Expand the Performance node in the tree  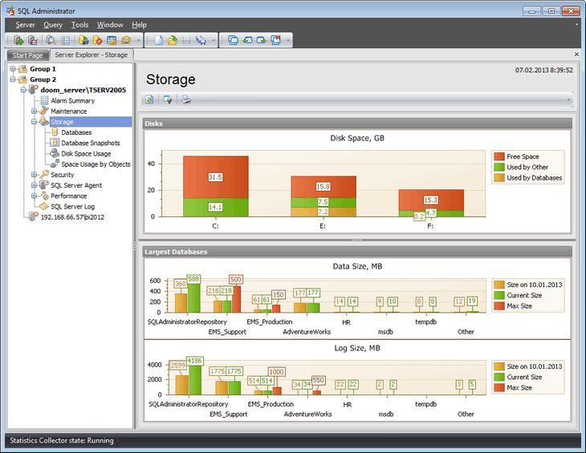click(x=34, y=196)
